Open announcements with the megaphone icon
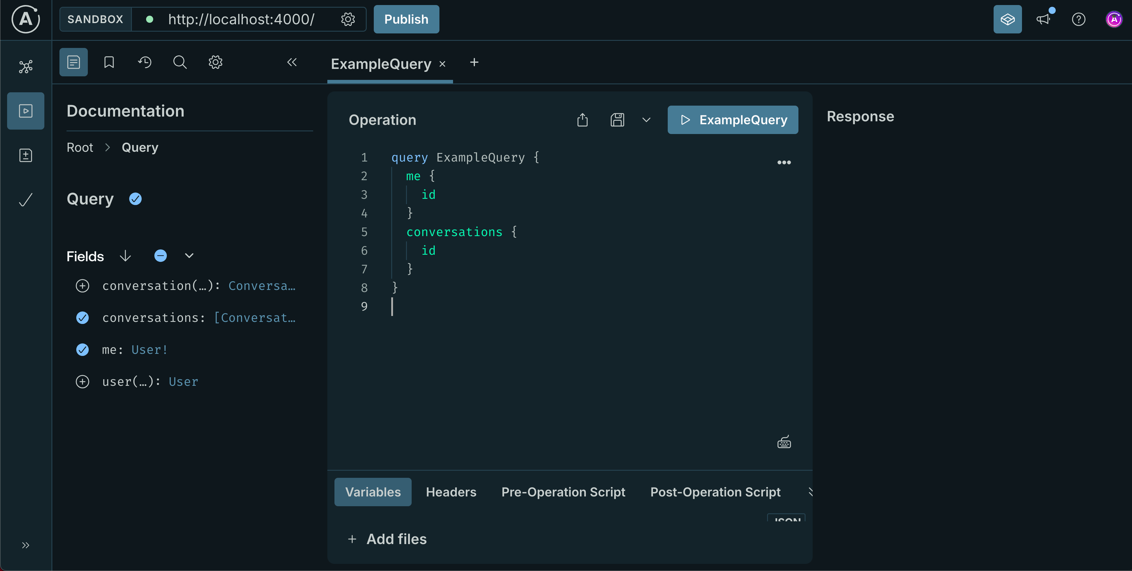 [x=1044, y=19]
